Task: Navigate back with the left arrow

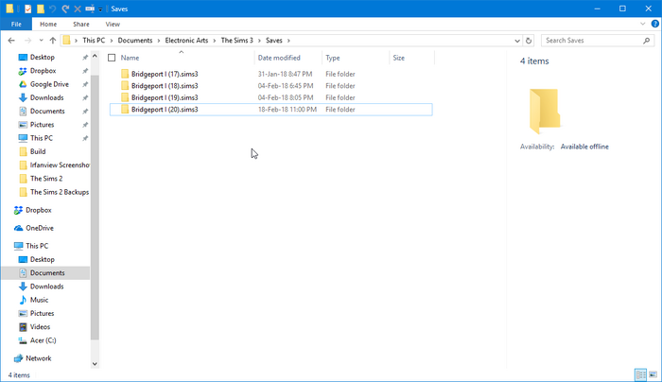Action: 11,41
